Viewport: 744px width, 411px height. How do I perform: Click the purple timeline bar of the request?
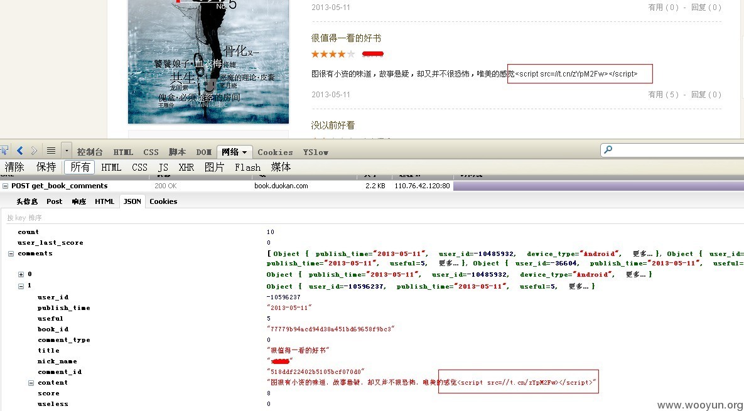tap(598, 186)
